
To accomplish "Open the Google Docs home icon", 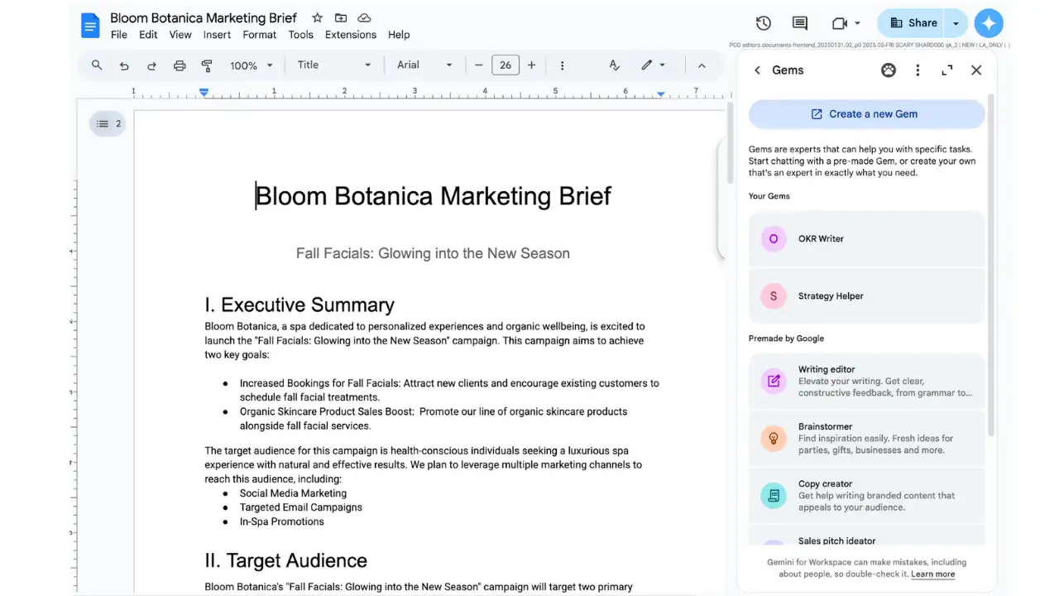I will click(x=90, y=26).
